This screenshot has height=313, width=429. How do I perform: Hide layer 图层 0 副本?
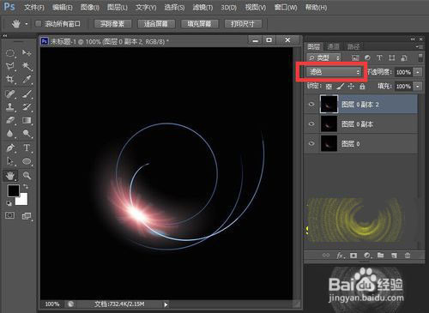pos(311,123)
